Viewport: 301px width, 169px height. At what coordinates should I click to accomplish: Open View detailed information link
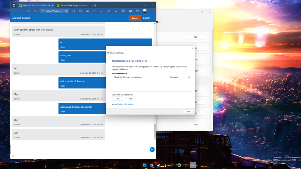122,104
